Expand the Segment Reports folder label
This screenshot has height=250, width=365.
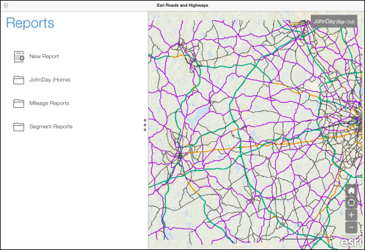click(50, 127)
